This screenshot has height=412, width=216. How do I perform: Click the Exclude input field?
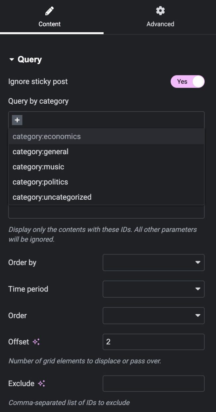[x=153, y=383]
